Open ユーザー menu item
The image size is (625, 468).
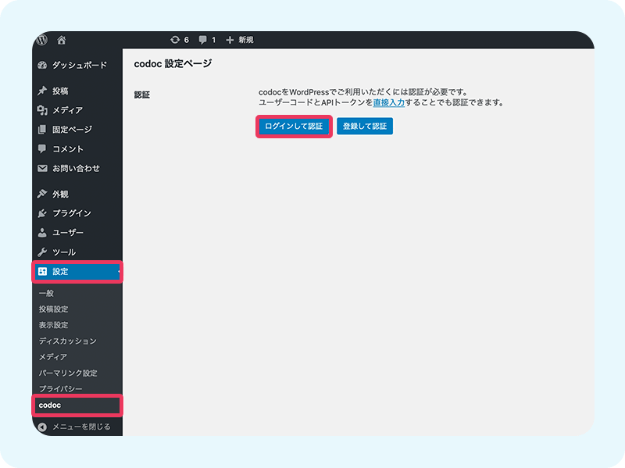[68, 232]
